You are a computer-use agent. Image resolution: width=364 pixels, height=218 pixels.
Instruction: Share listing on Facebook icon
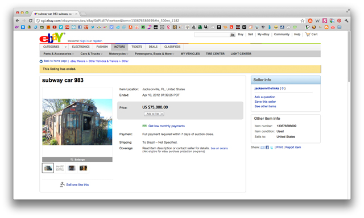point(267,148)
